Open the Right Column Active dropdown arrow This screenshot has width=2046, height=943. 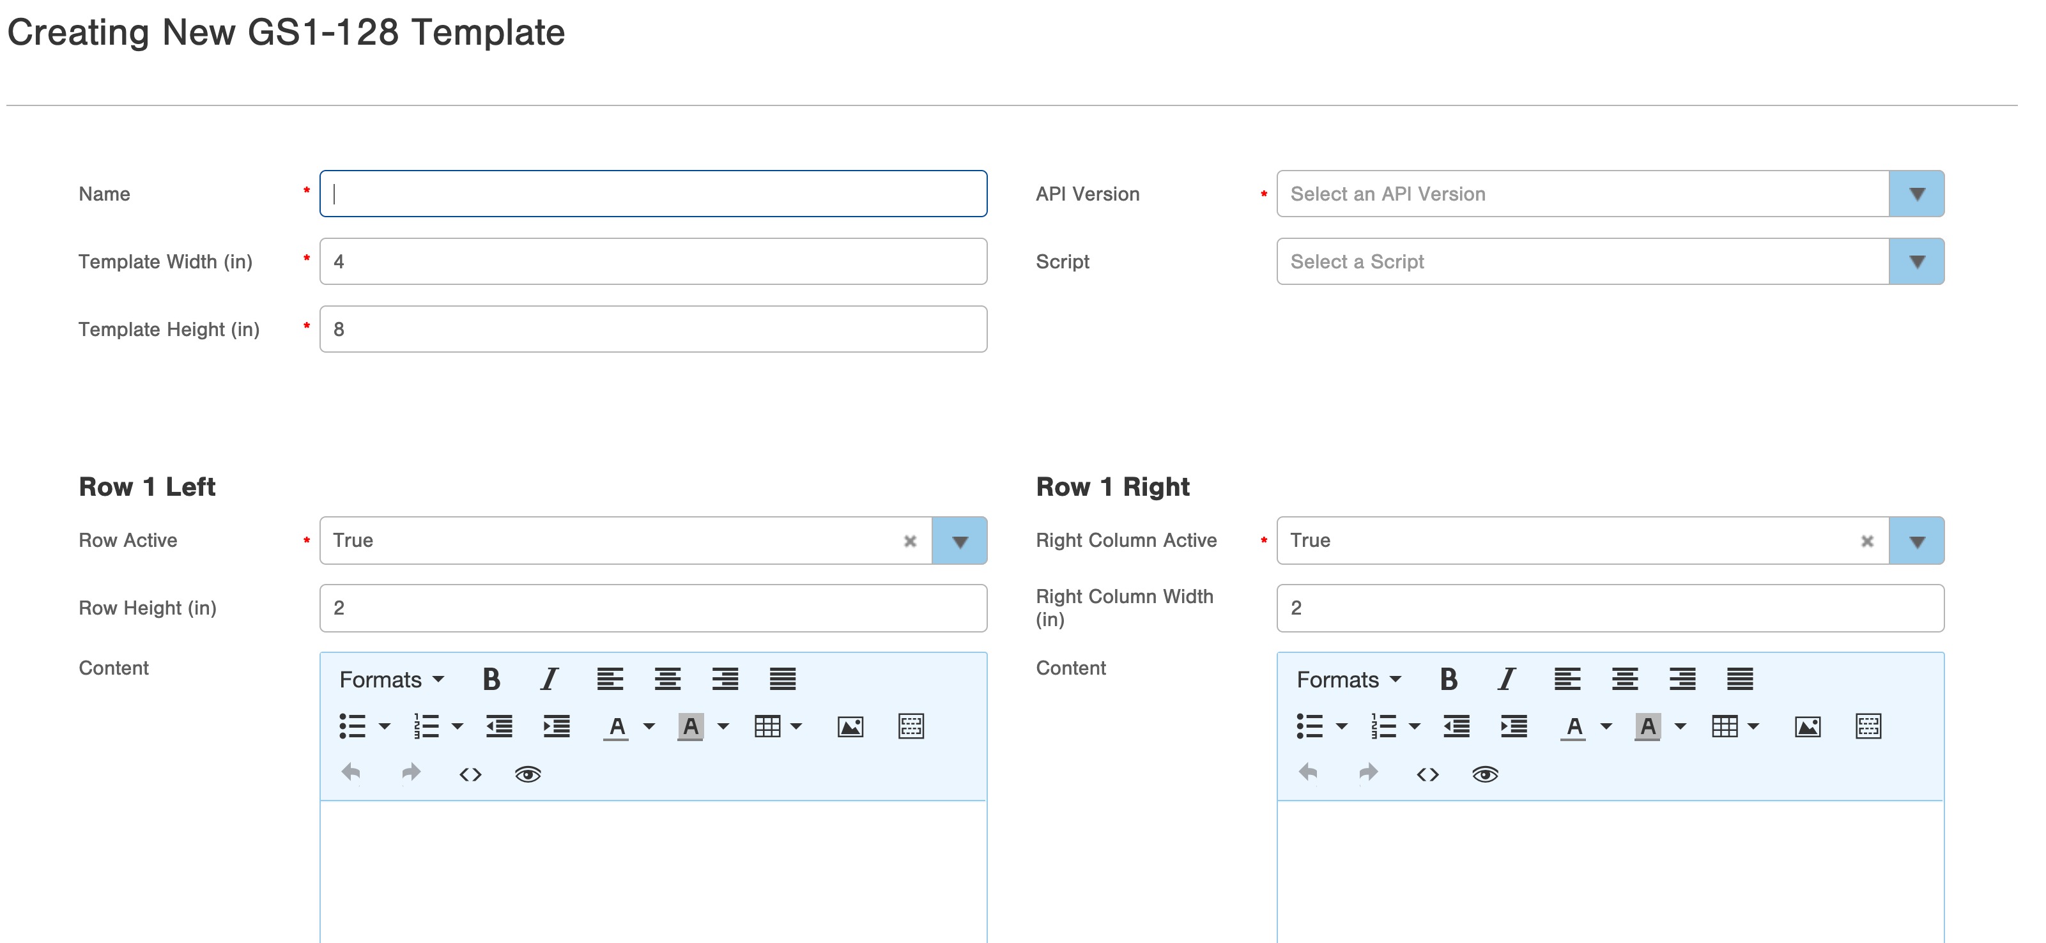pyautogui.click(x=1916, y=541)
